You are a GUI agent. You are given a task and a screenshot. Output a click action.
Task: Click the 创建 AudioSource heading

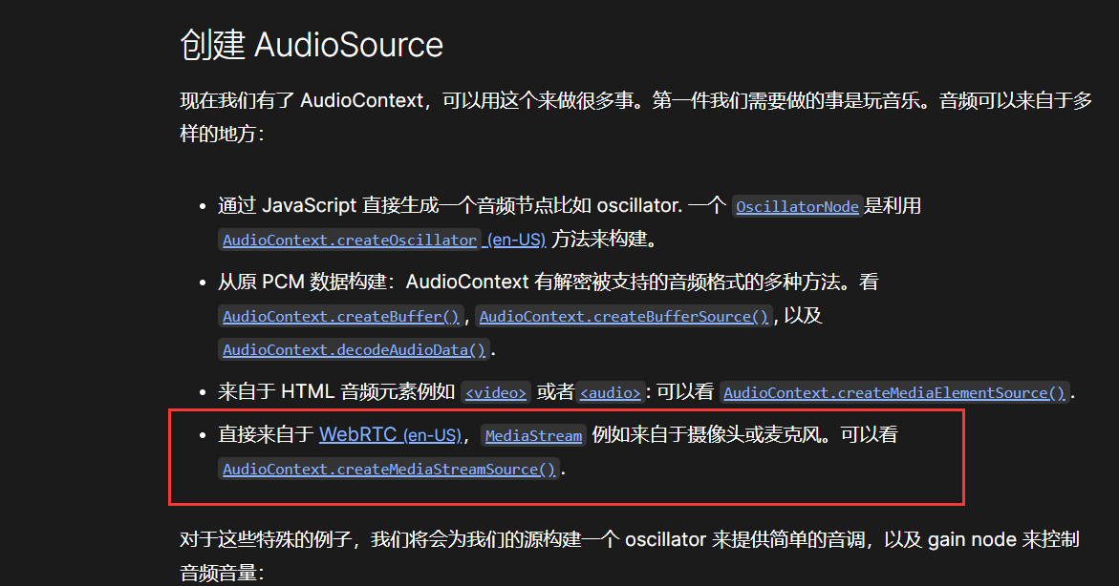(x=312, y=45)
